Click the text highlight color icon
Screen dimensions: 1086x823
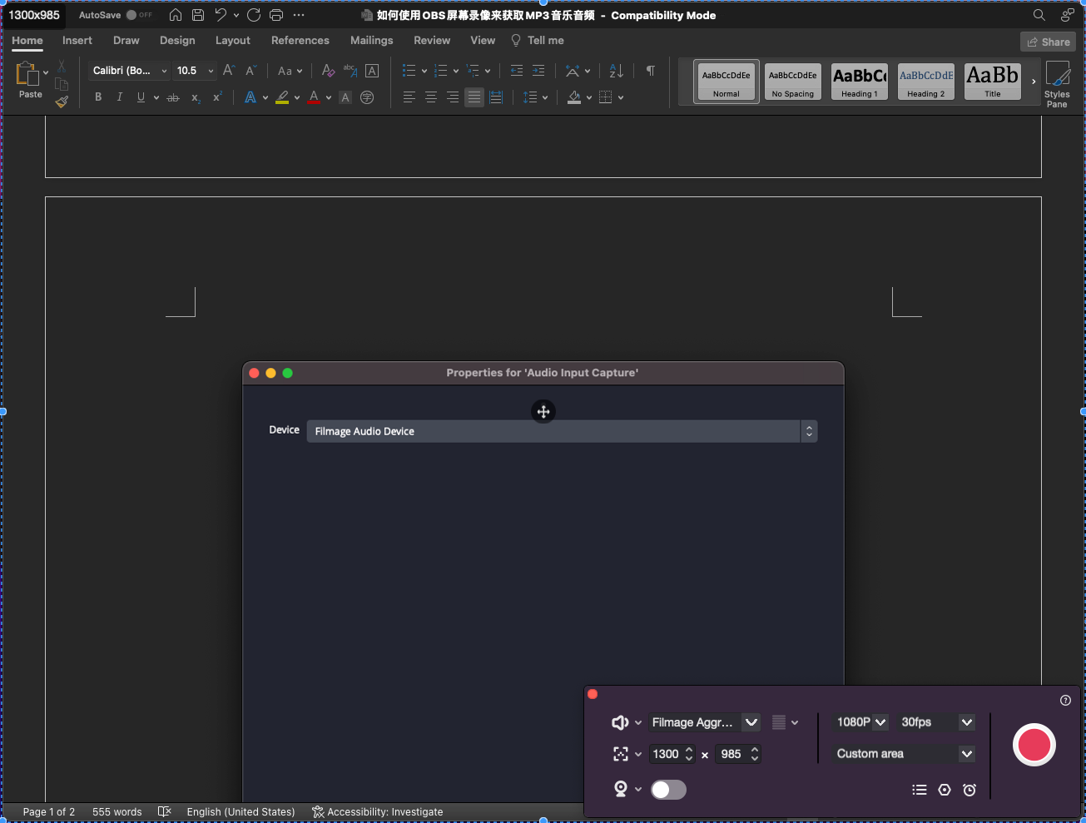(x=283, y=97)
